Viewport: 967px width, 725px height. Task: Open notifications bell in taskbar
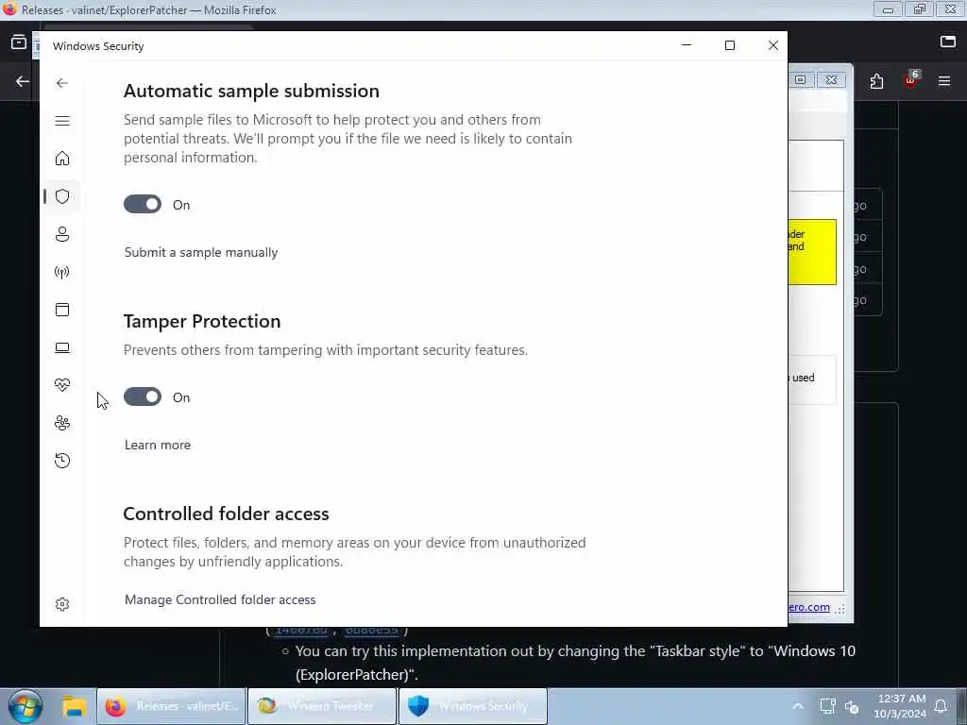942,706
